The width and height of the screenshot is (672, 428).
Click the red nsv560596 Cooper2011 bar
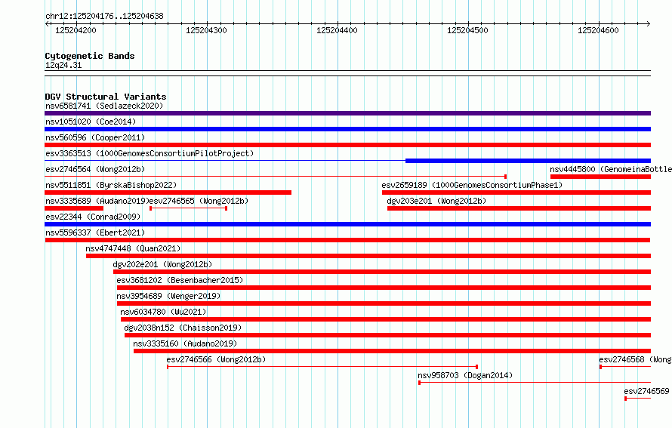click(x=347, y=145)
